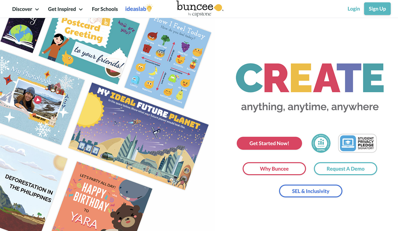Click the ideaslab lightbulb icon
Image resolution: width=398 pixels, height=231 pixels.
tap(150, 8)
